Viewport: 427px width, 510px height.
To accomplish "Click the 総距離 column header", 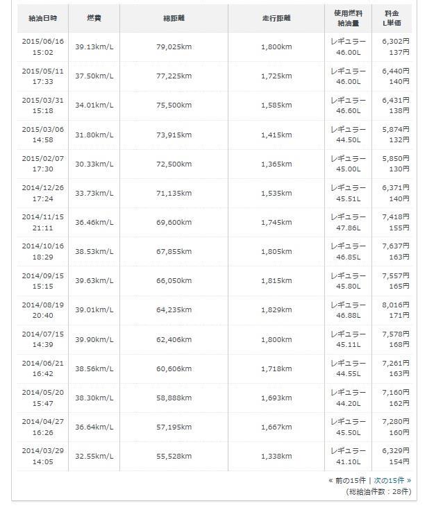I will (174, 18).
